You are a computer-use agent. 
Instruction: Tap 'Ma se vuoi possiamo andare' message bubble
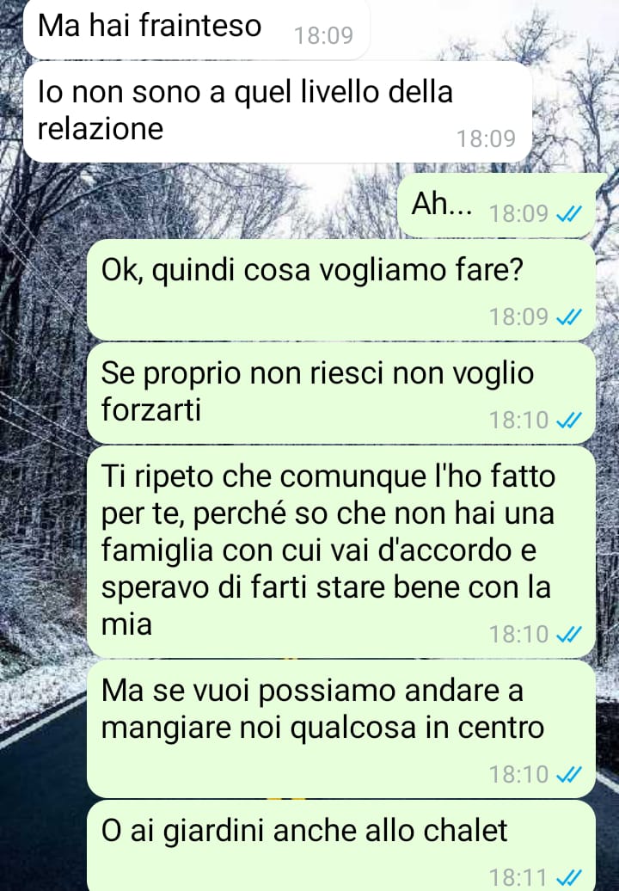coord(340,728)
